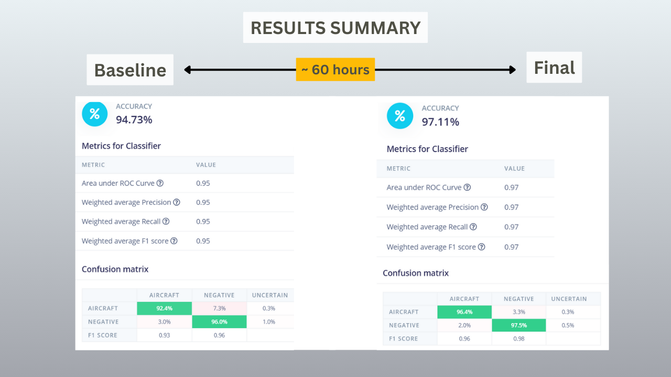Click the 96.4% cell in Final matrix
Image resolution: width=671 pixels, height=377 pixels.
464,312
